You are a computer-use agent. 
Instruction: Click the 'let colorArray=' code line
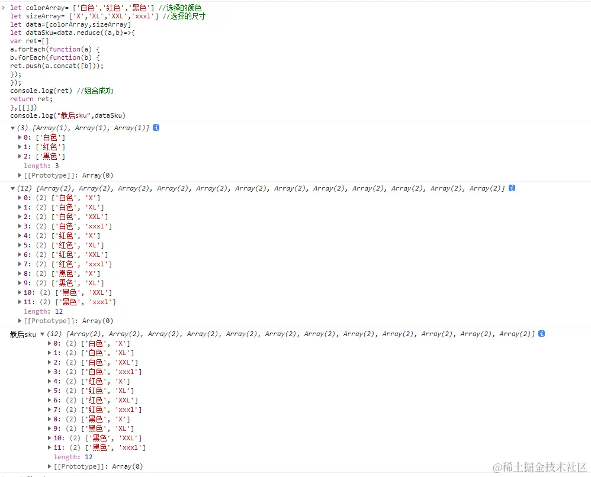tap(106, 8)
